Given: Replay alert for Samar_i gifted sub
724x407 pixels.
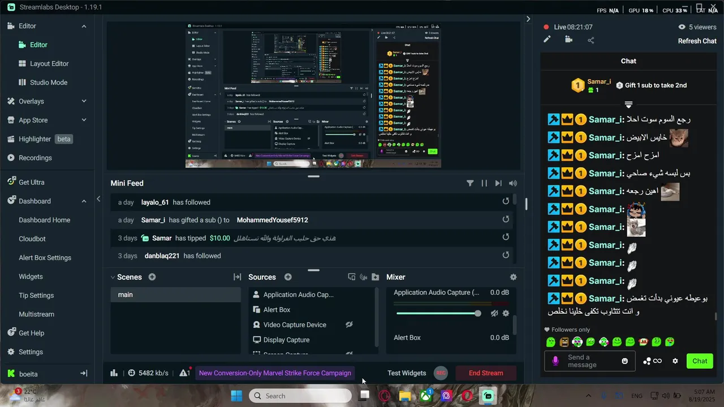Looking at the screenshot, I should tap(506, 219).
